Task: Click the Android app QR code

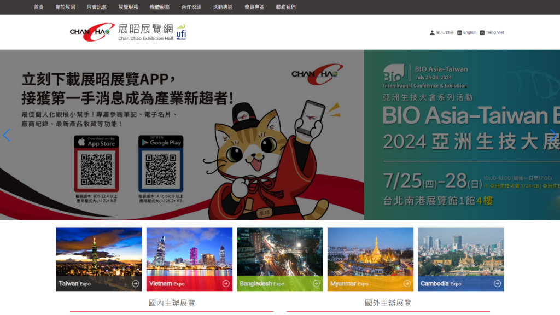Action: [x=161, y=170]
